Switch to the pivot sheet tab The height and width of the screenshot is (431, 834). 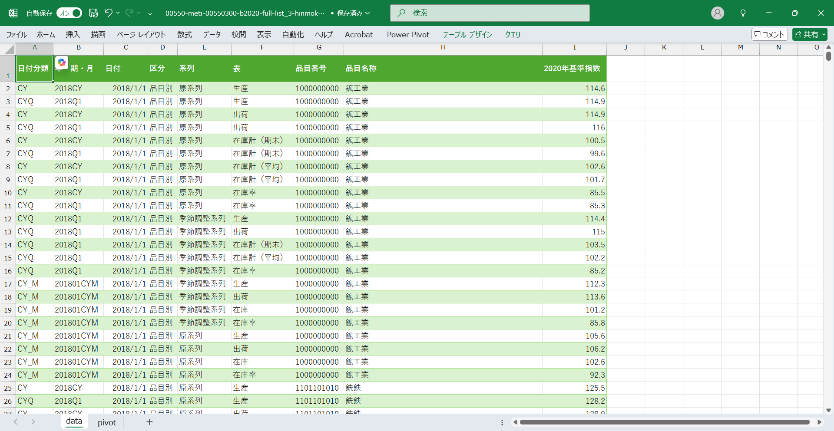106,422
